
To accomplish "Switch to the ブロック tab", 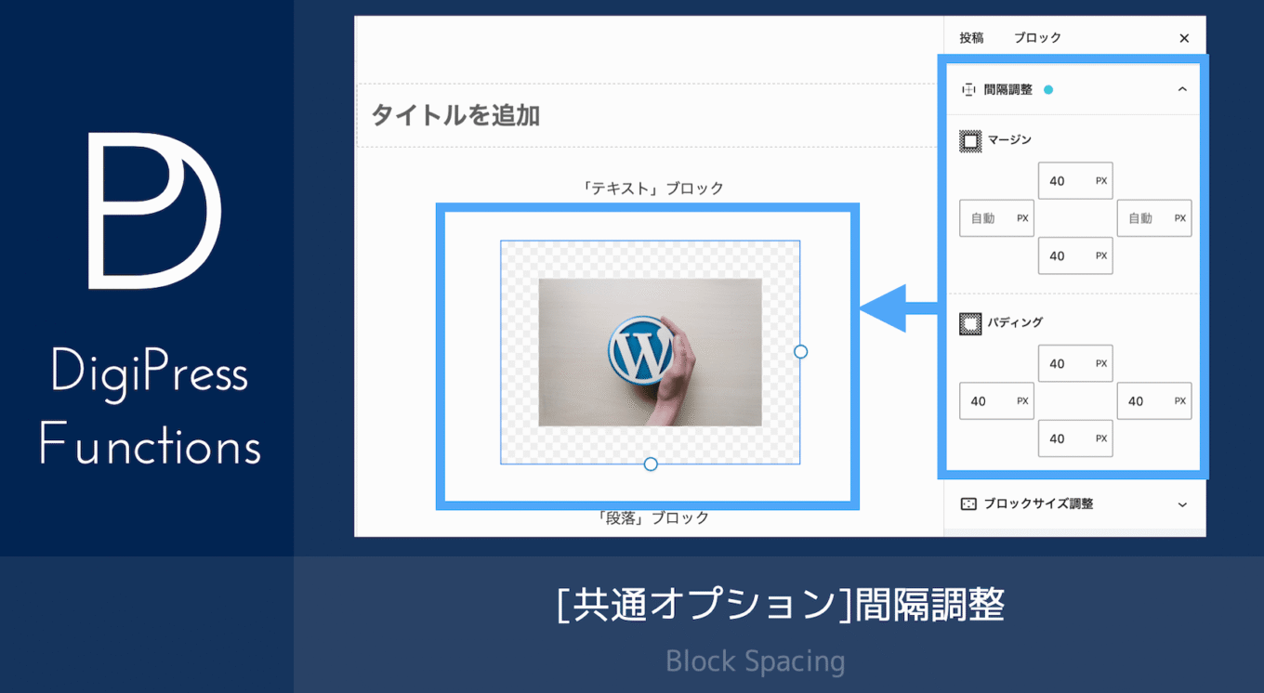I will (x=1037, y=38).
